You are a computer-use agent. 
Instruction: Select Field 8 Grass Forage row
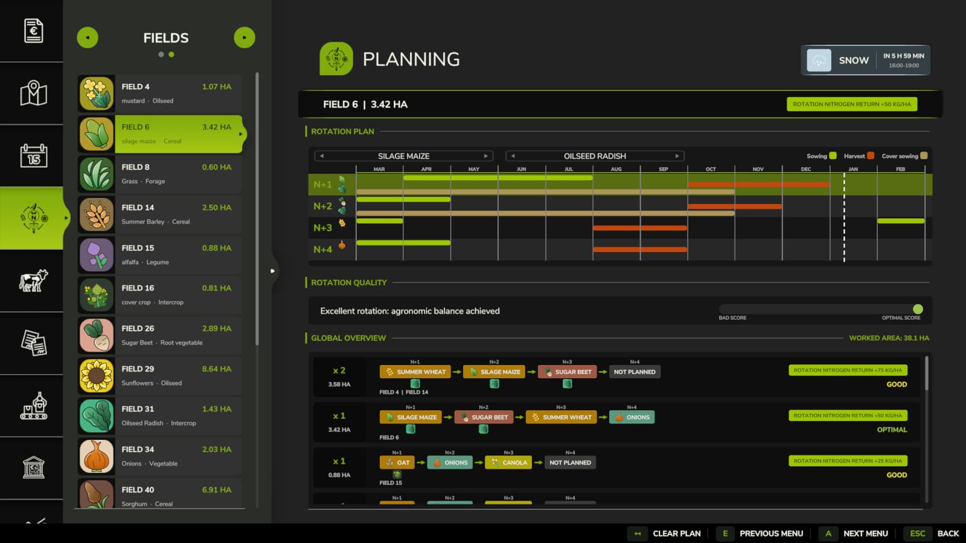pyautogui.click(x=160, y=174)
